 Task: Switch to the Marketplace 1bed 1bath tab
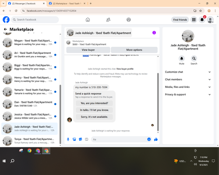coord(67,3)
